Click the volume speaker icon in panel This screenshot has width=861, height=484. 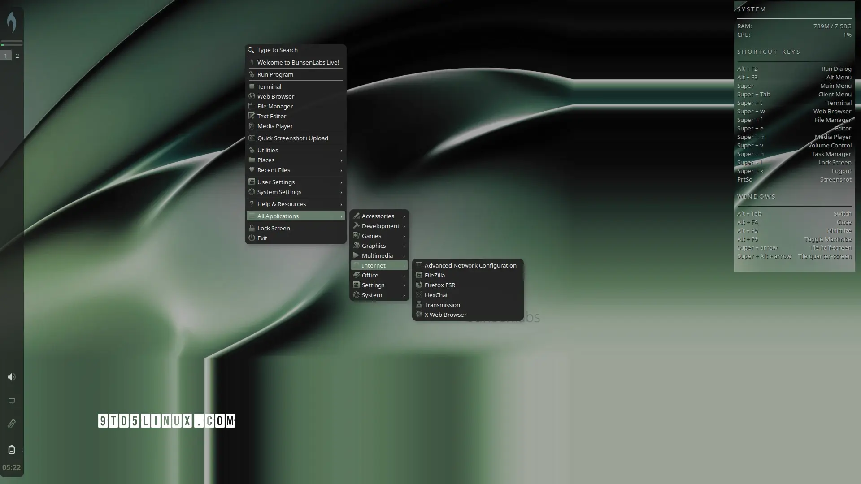12,377
